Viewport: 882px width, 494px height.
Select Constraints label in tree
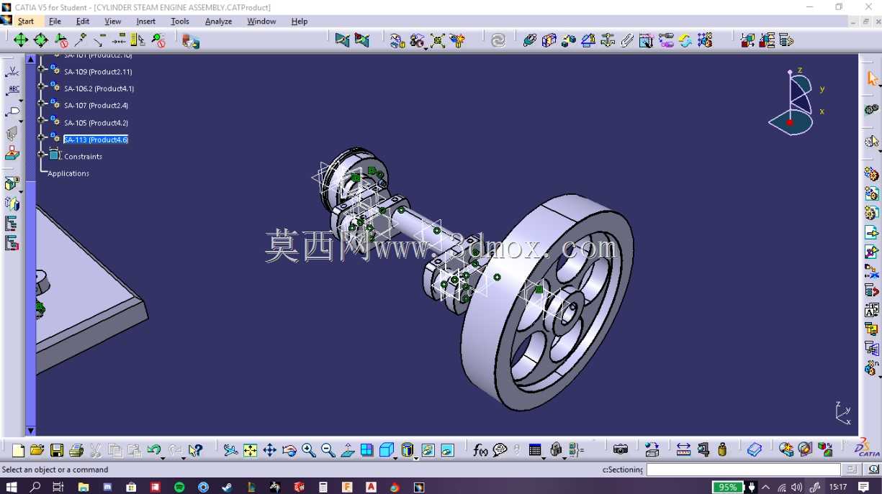[x=83, y=156]
